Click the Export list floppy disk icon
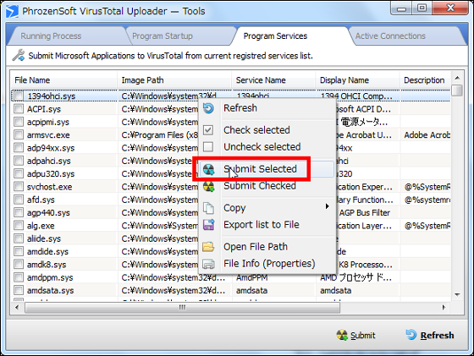This screenshot has width=474, height=356. point(208,225)
